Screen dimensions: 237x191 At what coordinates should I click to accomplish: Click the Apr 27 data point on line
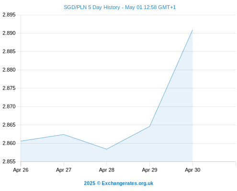[64, 135]
